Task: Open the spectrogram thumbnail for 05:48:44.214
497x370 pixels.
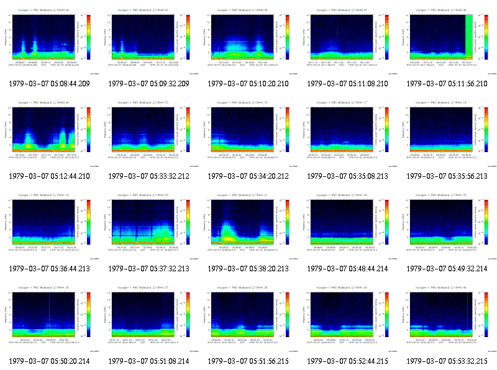Action: click(x=348, y=227)
